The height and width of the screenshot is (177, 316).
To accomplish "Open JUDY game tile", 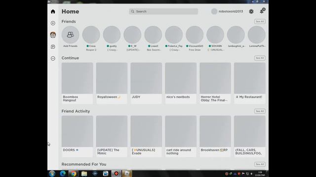I will point(146,83).
